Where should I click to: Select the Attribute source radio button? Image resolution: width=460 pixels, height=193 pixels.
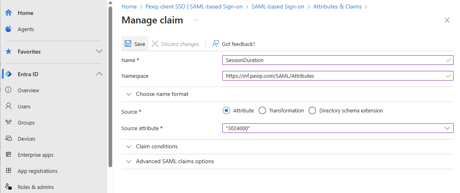(x=226, y=110)
